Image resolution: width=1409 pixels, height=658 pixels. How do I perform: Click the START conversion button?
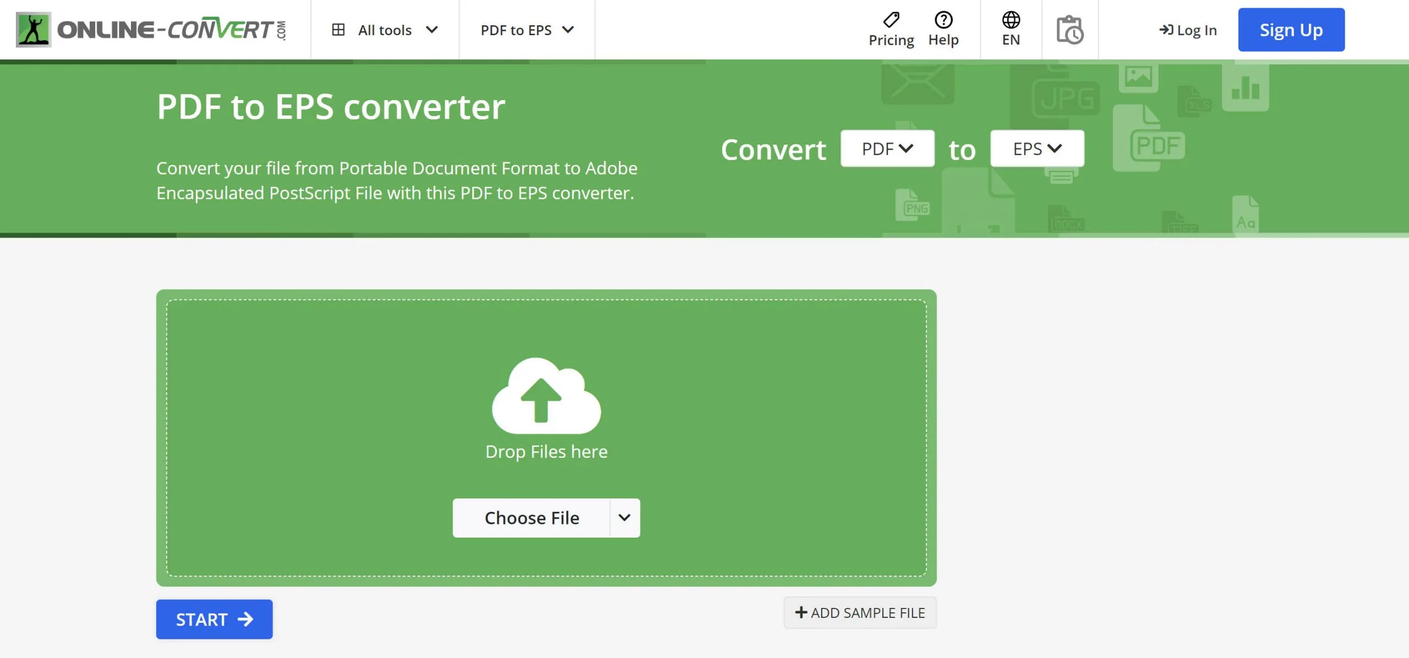[x=214, y=618]
